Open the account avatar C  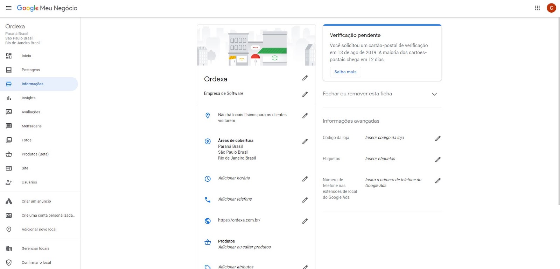coord(551,8)
